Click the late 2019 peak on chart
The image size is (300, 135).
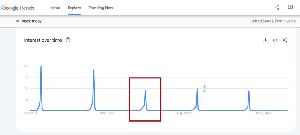(93, 70)
